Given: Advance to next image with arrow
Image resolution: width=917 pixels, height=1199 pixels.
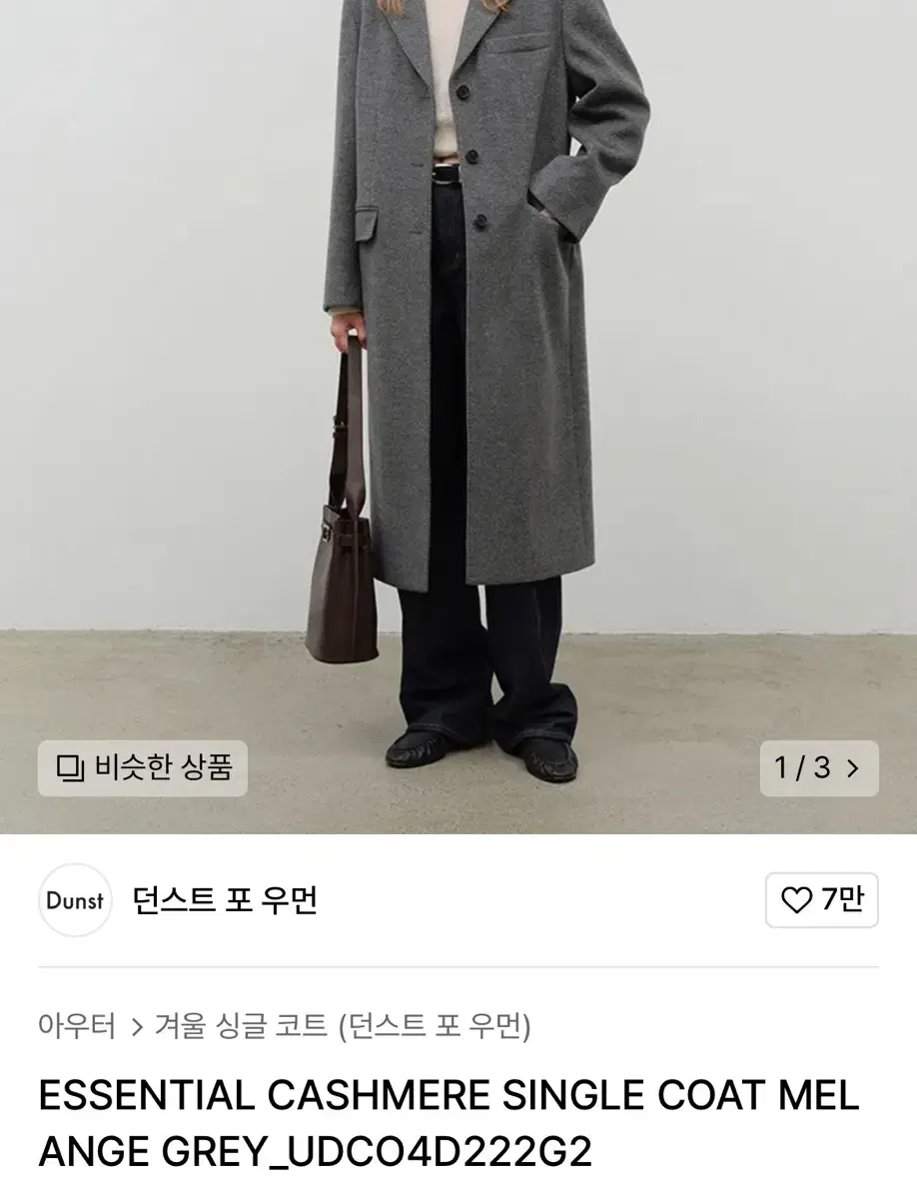Looking at the screenshot, I should (x=852, y=768).
